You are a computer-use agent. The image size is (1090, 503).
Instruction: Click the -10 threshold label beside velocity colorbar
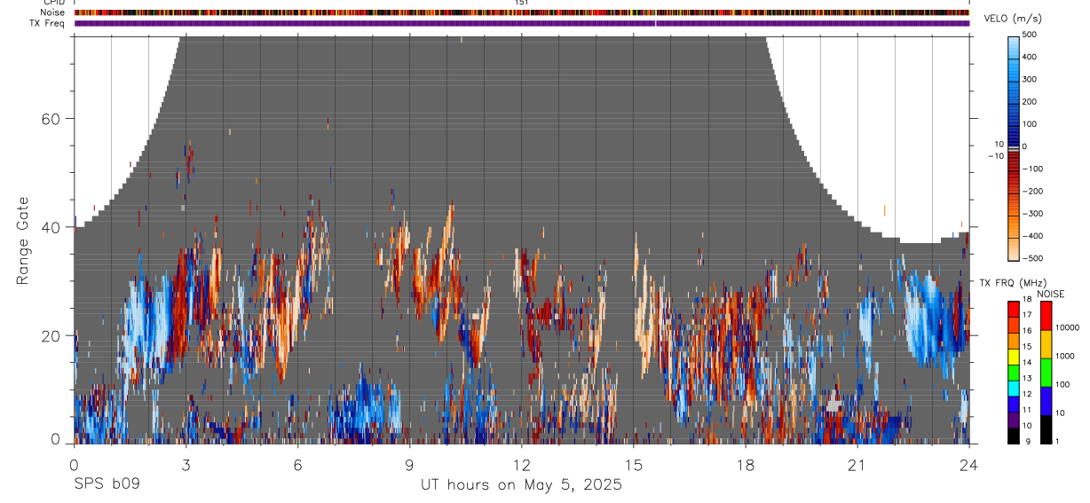[x=994, y=156]
